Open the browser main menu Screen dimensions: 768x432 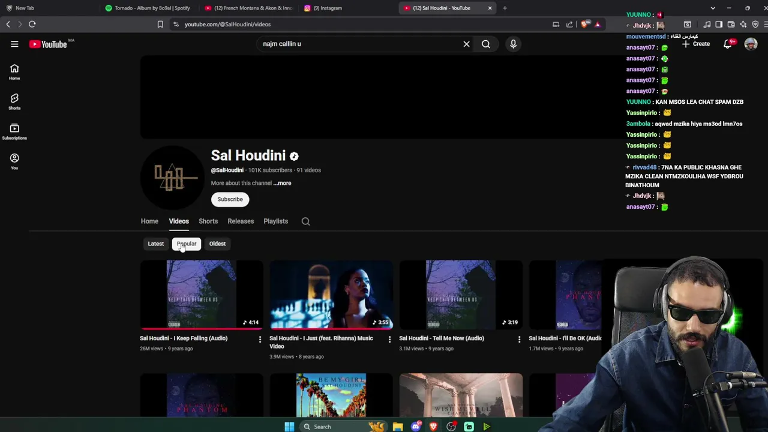tap(766, 24)
